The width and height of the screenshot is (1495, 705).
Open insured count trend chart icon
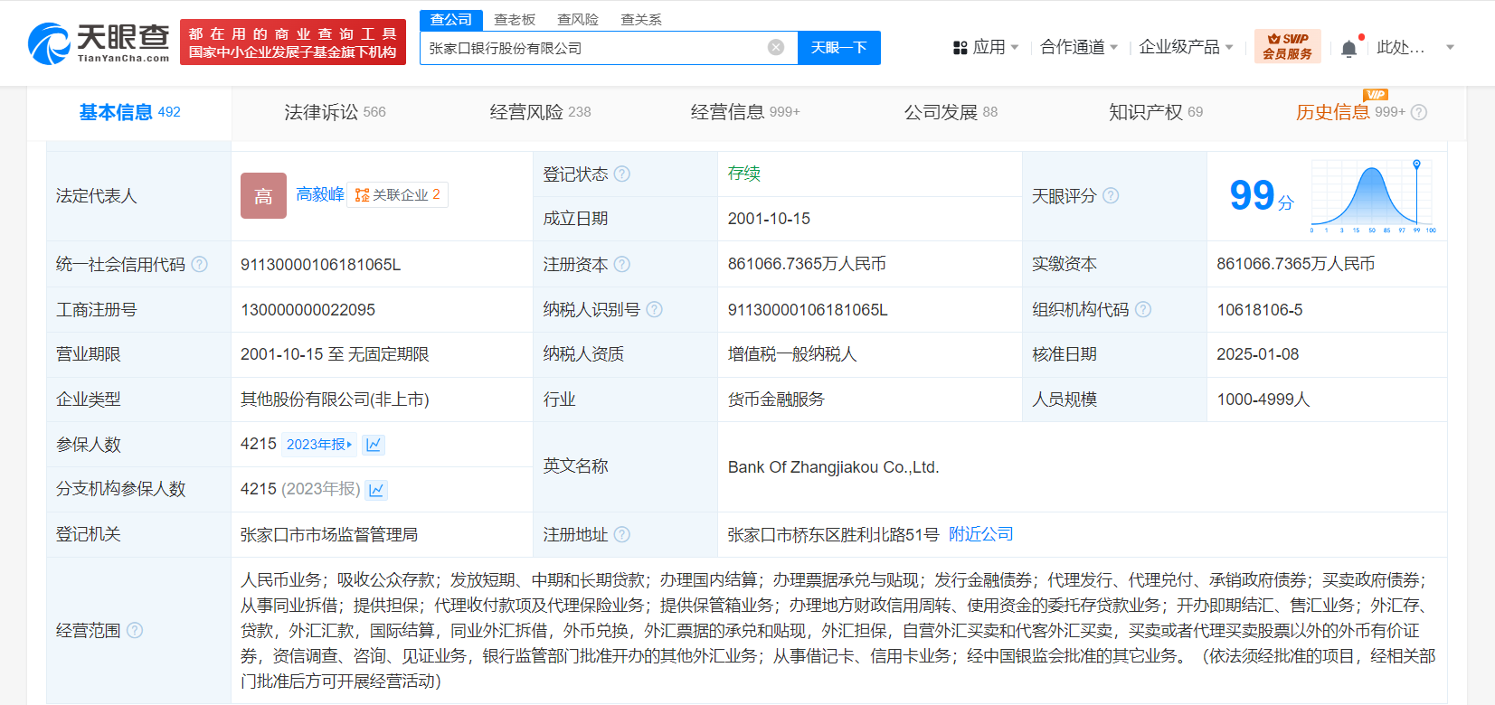[374, 445]
